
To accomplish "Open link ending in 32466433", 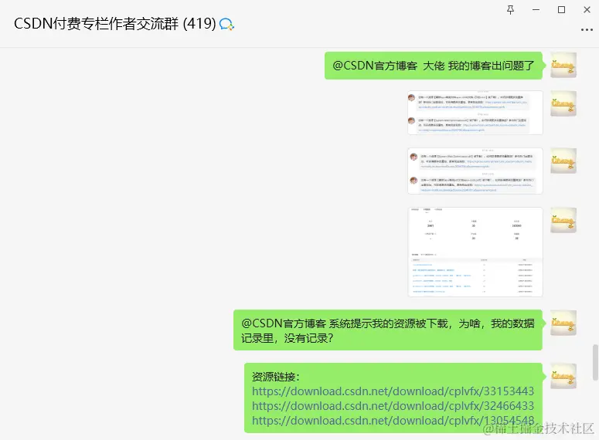I will pos(393,406).
